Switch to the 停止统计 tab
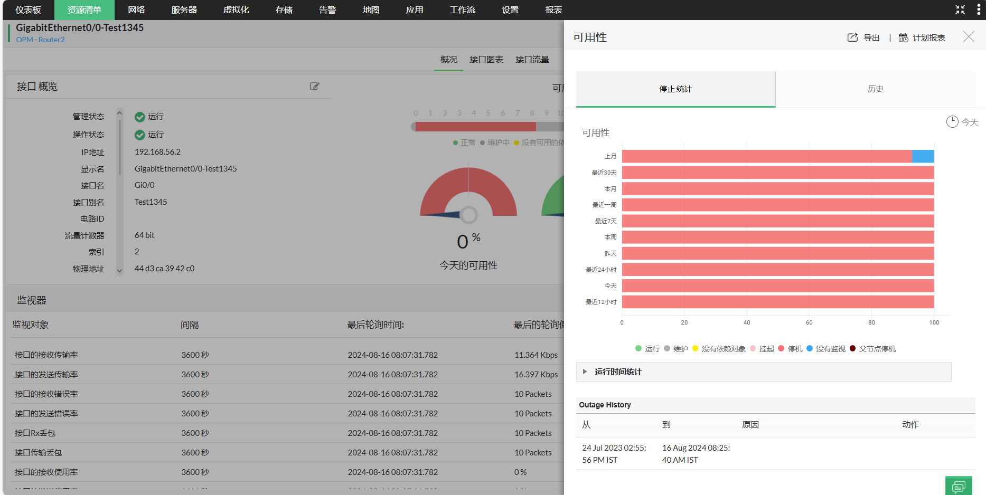 point(675,89)
